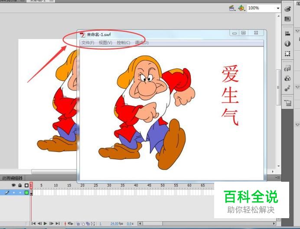The width and height of the screenshot is (300, 229).
Task: Click the stage vertical scrollbar thumb
Action: tap(279, 87)
